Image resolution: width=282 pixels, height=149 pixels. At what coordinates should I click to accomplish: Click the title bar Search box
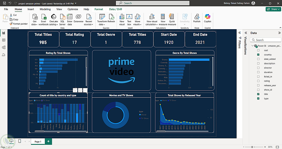point(153,3)
